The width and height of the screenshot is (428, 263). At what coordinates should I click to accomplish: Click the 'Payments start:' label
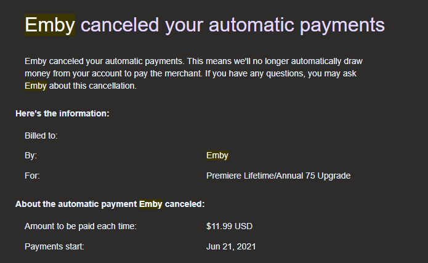click(54, 246)
